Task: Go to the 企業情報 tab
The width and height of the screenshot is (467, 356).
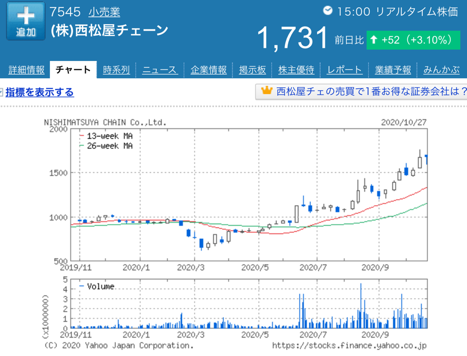Action: [208, 70]
